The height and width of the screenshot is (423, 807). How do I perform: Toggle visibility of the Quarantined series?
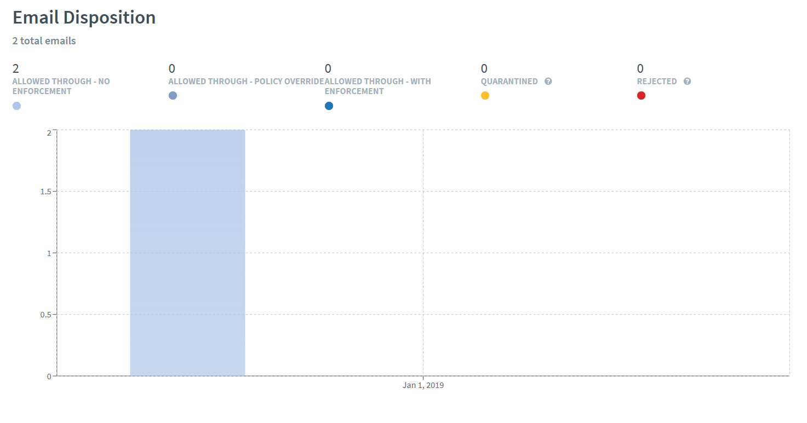click(509, 81)
